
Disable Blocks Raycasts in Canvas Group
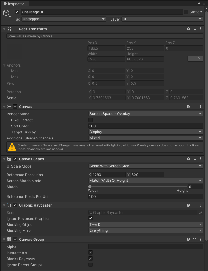pyautogui.click(x=90, y=259)
